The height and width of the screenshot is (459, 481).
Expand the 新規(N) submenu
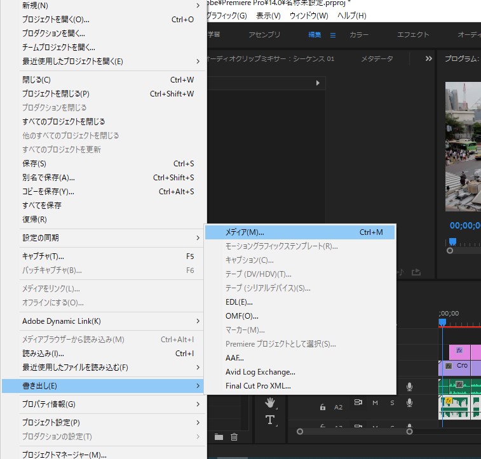198,6
